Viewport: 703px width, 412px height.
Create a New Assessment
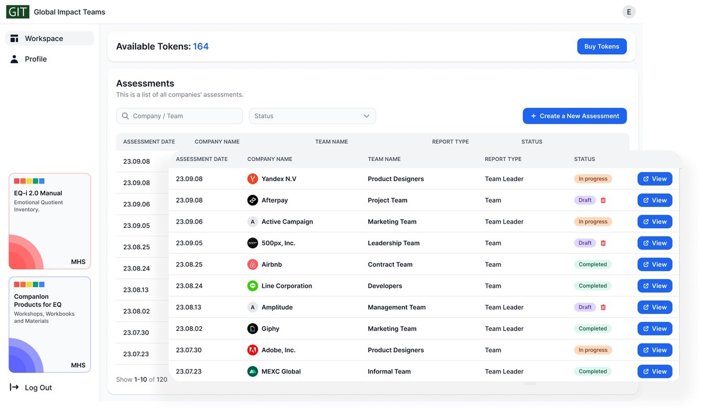[x=574, y=116]
